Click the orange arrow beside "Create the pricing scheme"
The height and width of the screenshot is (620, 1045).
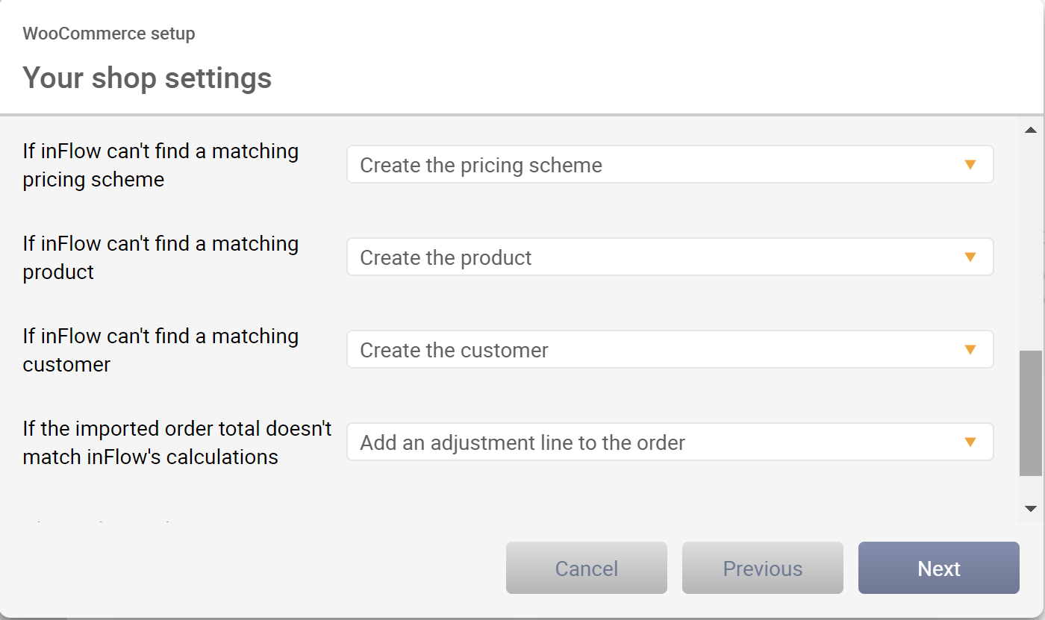[970, 165]
